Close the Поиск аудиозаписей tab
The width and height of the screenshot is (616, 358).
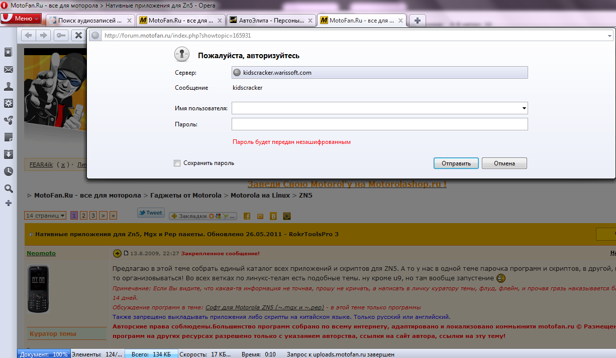pyautogui.click(x=129, y=21)
